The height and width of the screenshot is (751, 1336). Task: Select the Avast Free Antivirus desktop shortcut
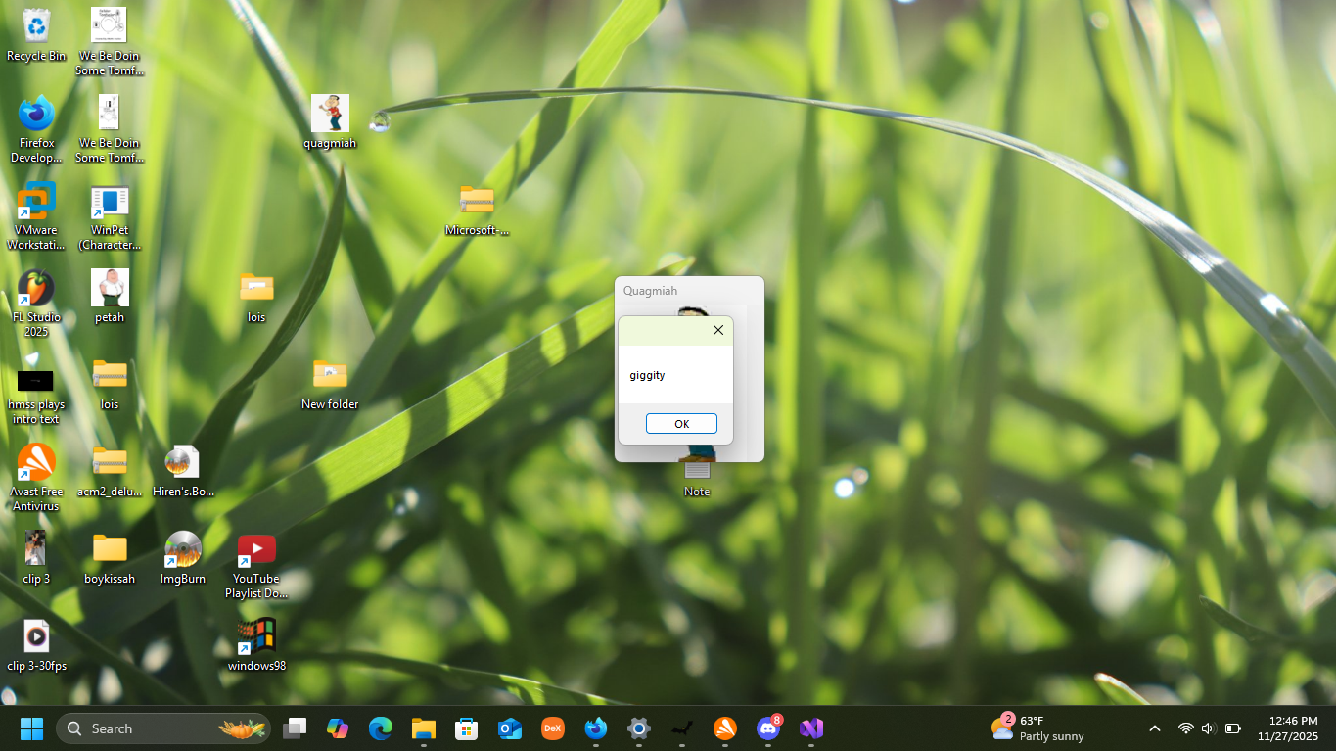click(36, 478)
